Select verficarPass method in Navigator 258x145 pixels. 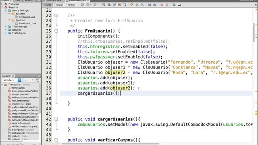(25, 126)
